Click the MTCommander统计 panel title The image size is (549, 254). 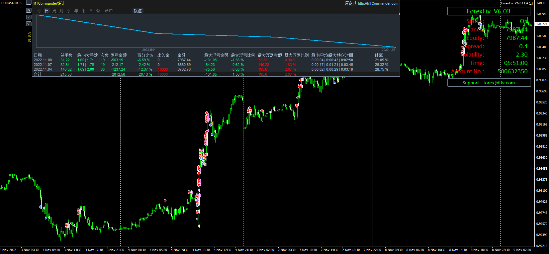point(49,3)
